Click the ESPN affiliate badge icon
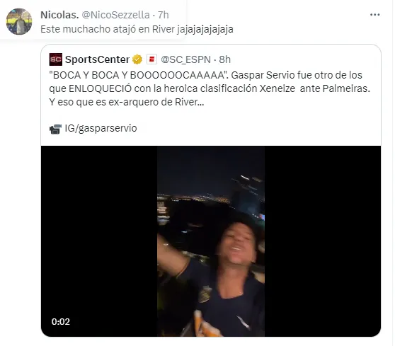395x346 pixels. (x=152, y=59)
